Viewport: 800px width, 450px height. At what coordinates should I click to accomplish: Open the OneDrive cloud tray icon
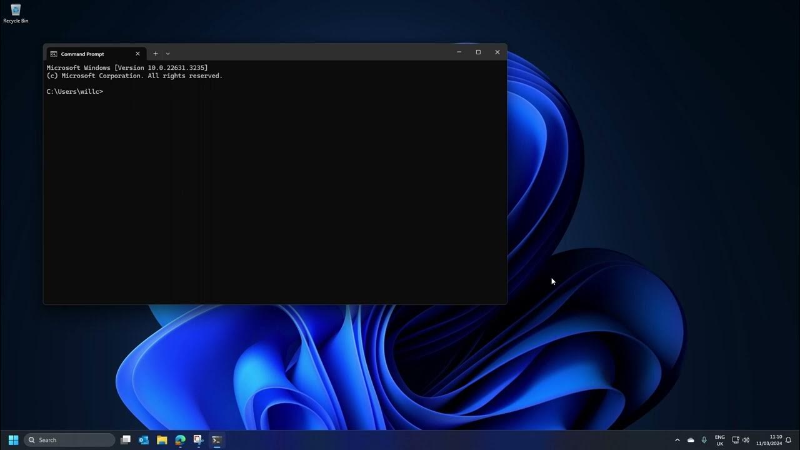coord(691,440)
